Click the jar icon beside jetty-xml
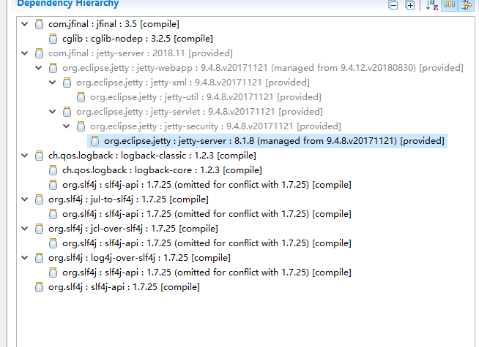479x347 pixels. pos(67,83)
